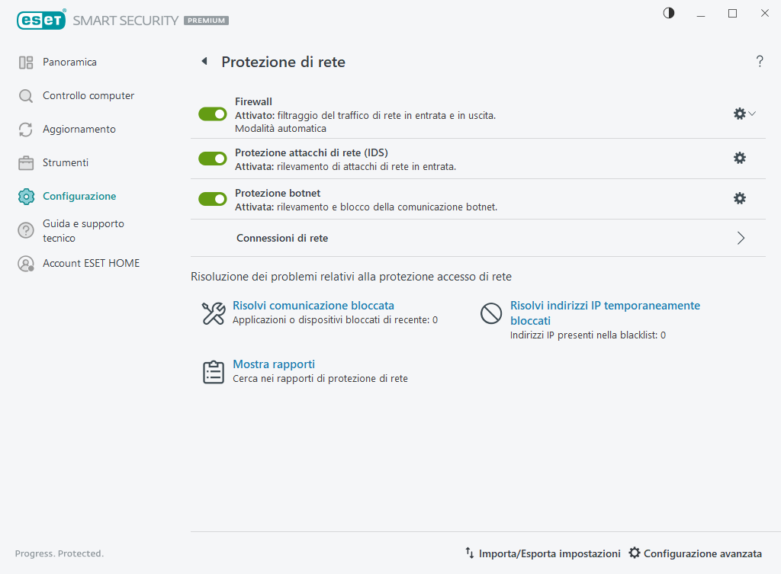Viewport: 781px width, 574px height.
Task: Open Protezione botnet settings gear
Action: pos(739,198)
